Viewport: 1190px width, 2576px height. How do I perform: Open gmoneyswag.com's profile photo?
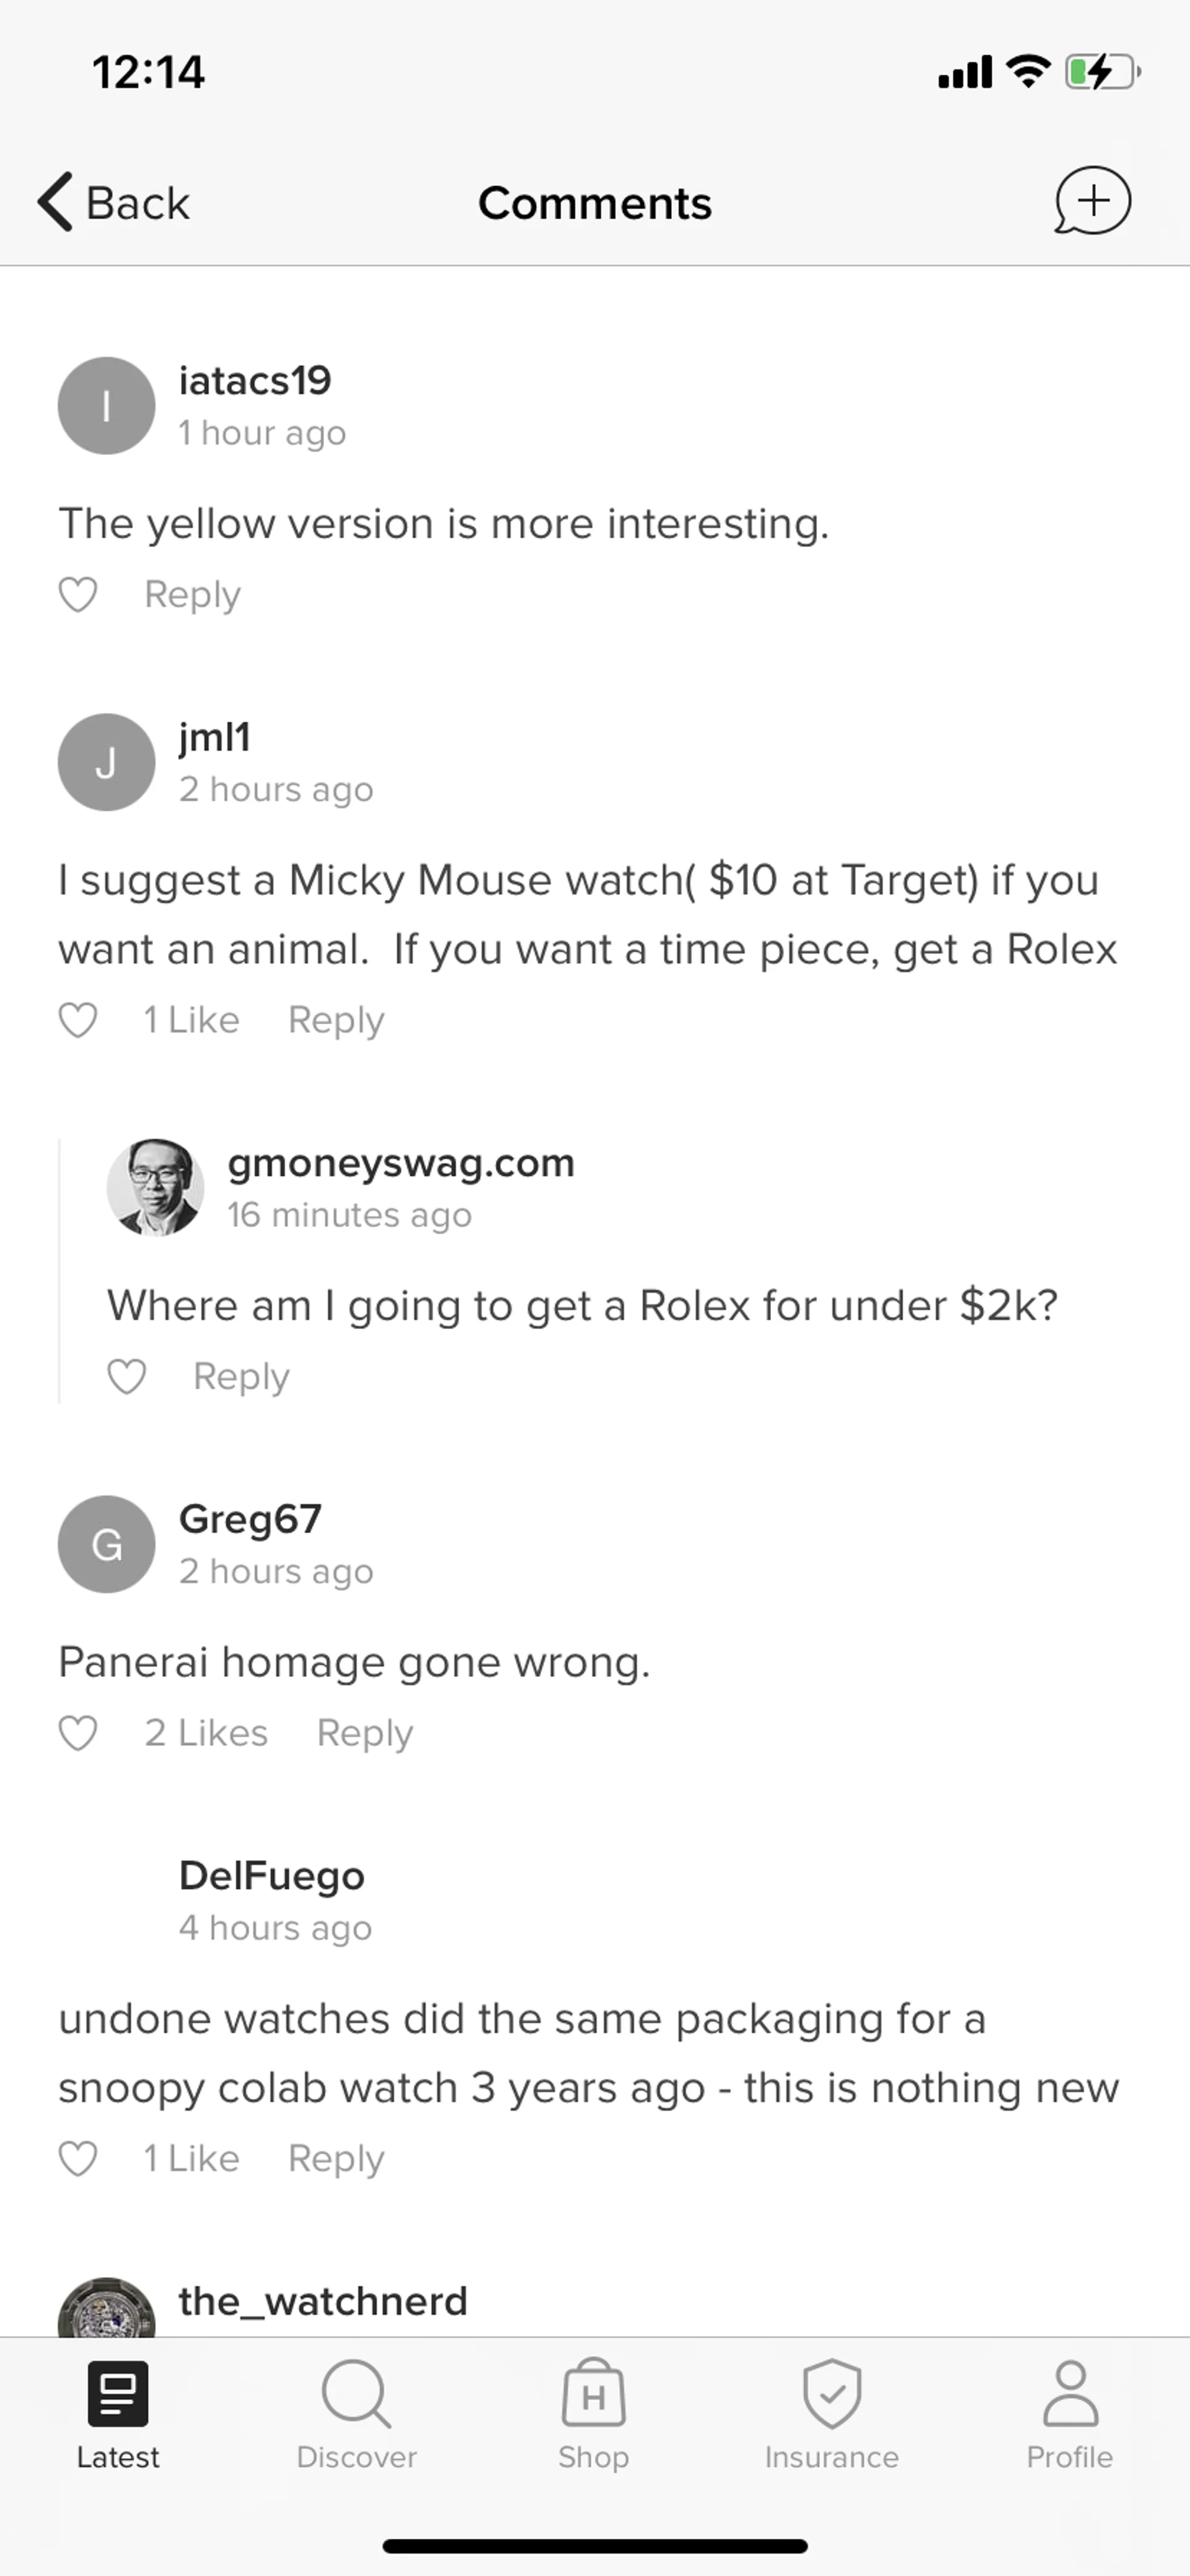[155, 1188]
